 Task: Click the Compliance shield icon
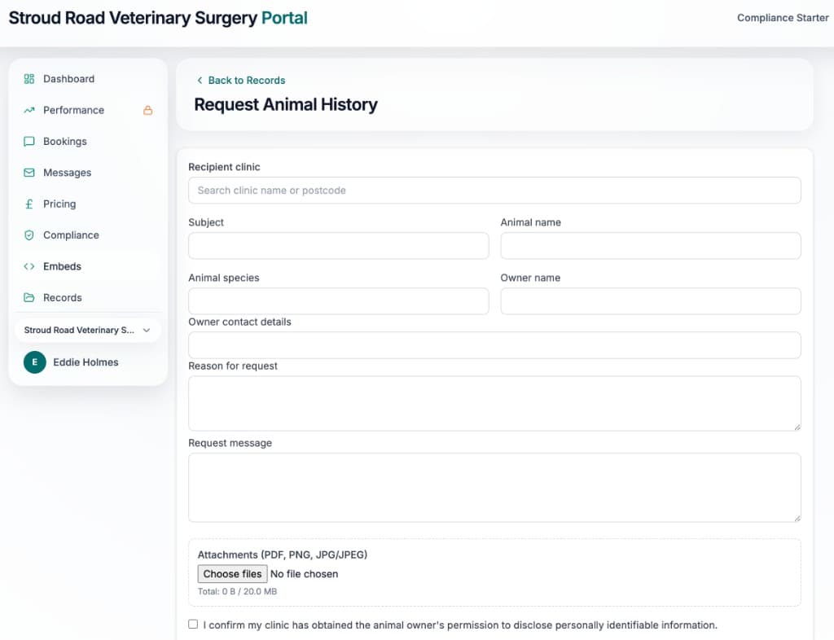tap(29, 235)
